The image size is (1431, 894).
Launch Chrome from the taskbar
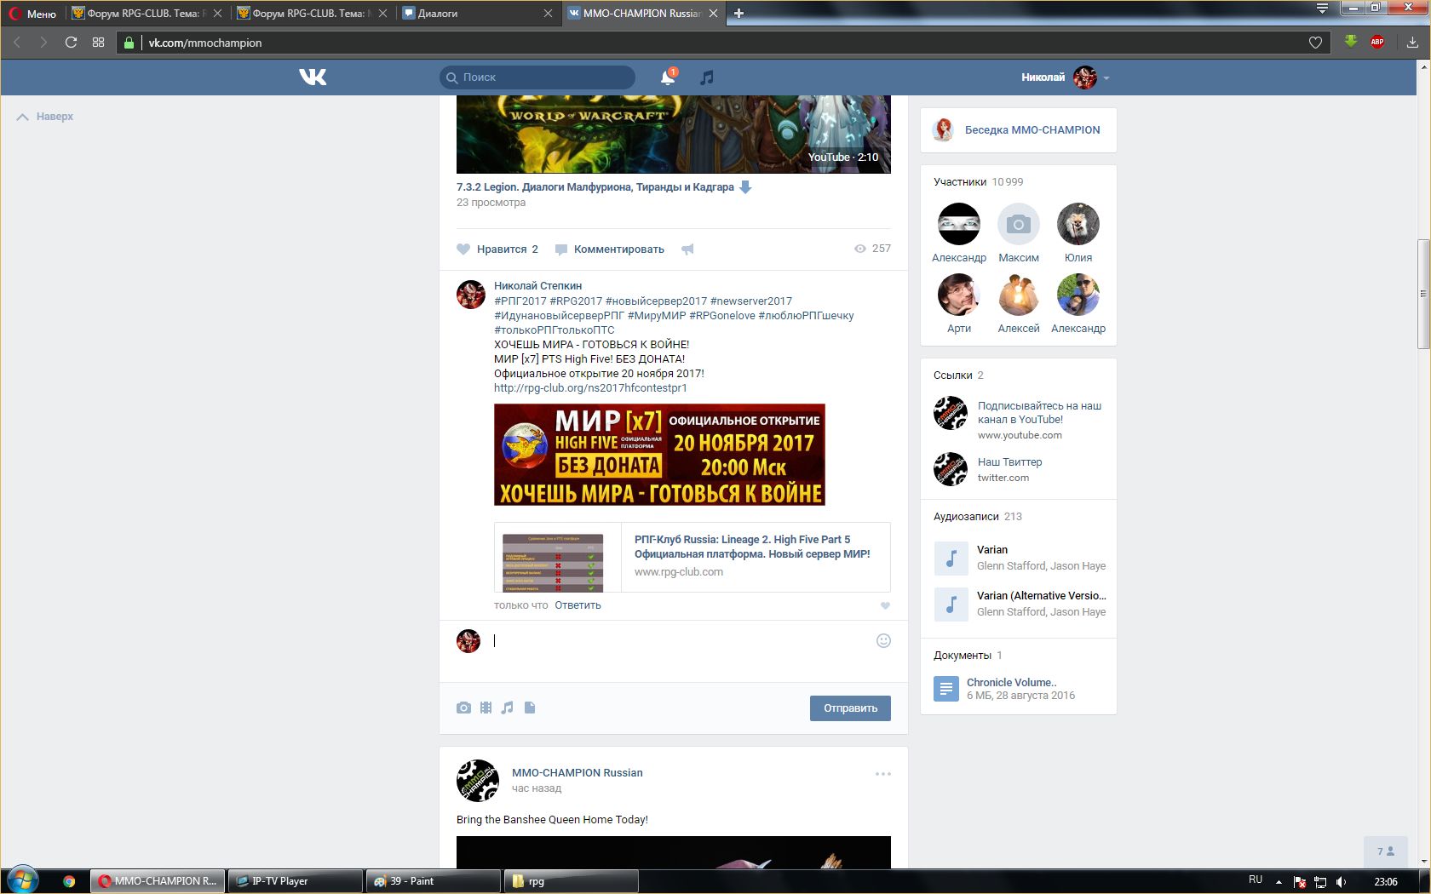(x=69, y=881)
